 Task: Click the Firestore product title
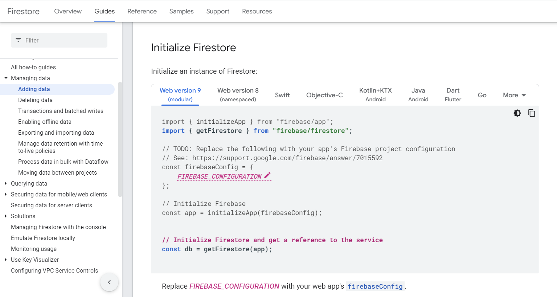pyautogui.click(x=23, y=11)
